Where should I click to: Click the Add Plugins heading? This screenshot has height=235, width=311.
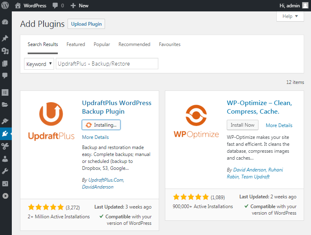[42, 24]
